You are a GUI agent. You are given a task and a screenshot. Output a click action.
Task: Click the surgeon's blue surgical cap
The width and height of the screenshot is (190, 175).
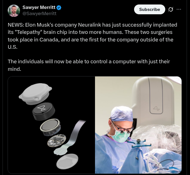122,114
